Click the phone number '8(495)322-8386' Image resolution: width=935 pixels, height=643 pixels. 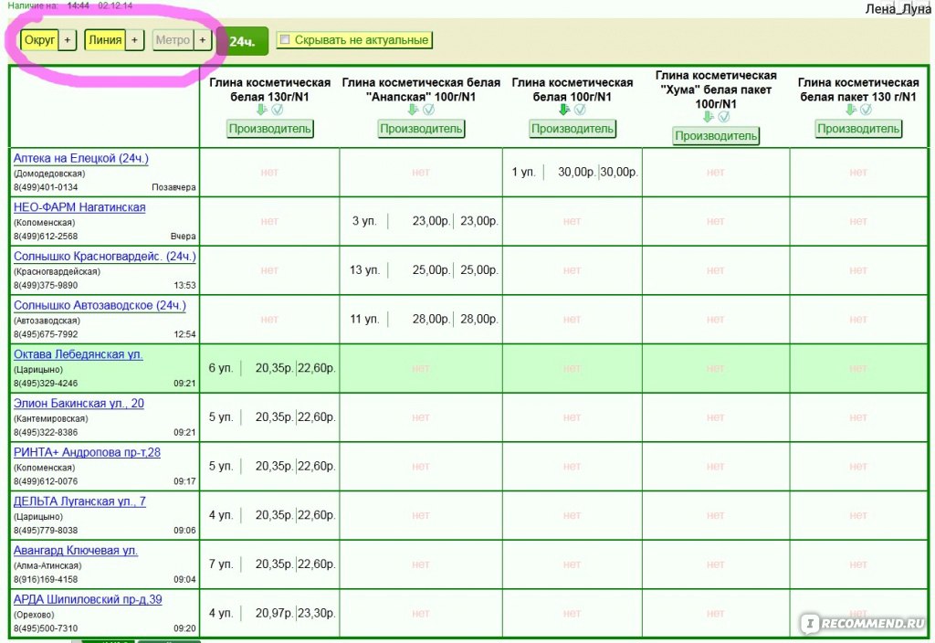(x=46, y=432)
